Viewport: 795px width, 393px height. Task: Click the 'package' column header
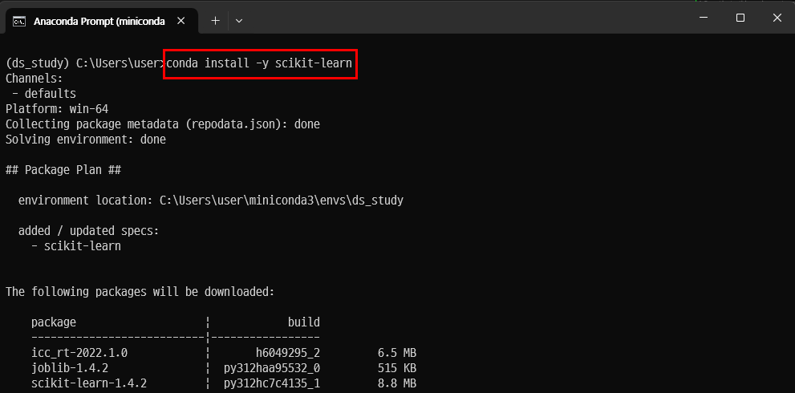54,322
